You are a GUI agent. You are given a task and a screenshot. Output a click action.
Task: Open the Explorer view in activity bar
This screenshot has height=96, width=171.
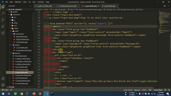point(3,7)
